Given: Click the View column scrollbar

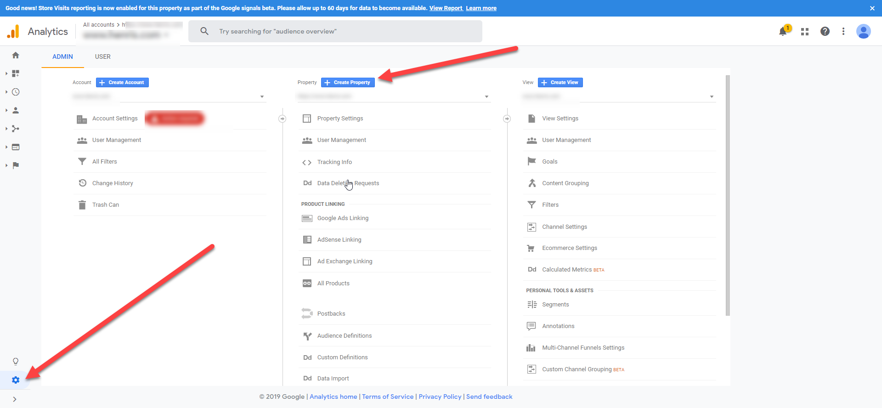Looking at the screenshot, I should (728, 195).
